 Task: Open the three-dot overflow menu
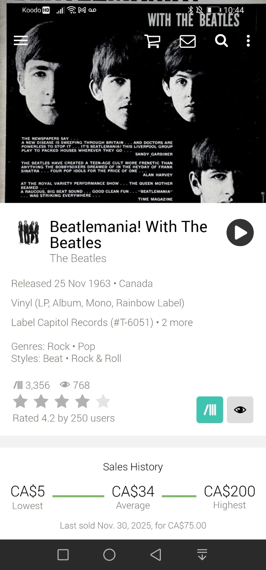pyautogui.click(x=248, y=41)
